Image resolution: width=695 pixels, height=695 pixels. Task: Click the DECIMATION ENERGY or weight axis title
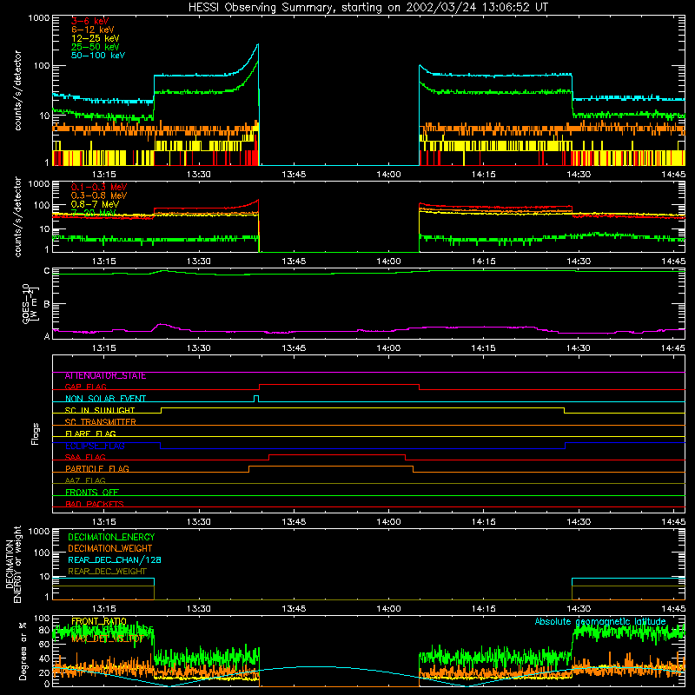13,565
